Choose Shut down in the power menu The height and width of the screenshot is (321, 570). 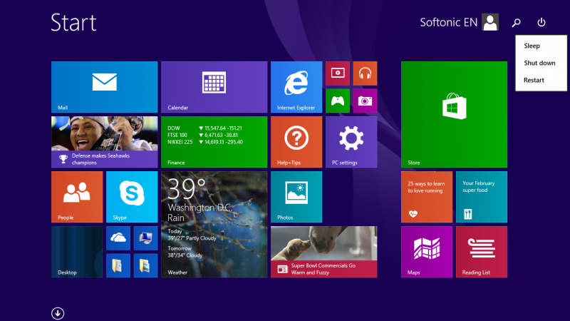[x=539, y=63]
